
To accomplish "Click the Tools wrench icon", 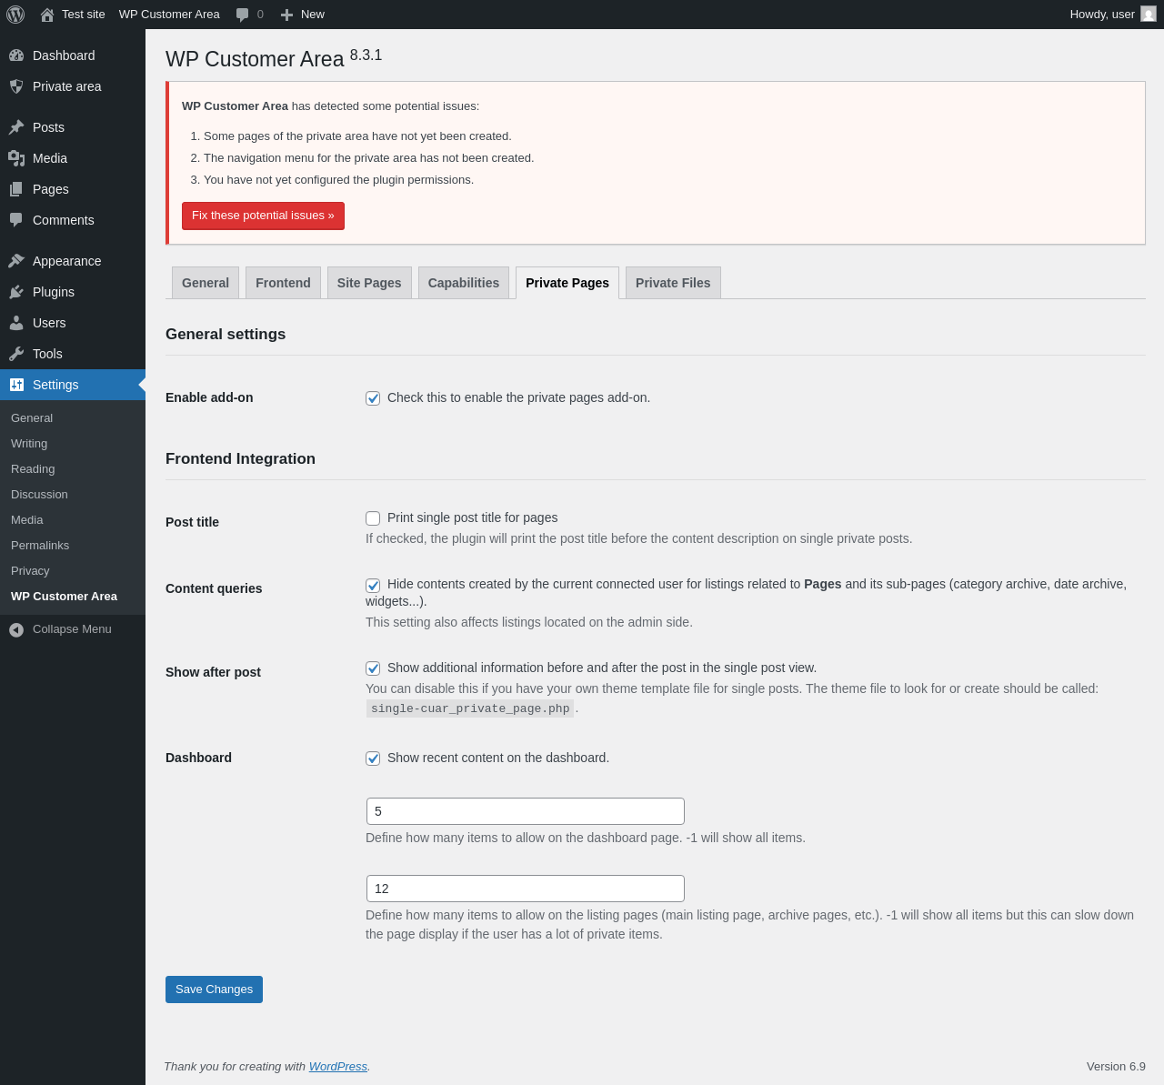I will tap(16, 354).
